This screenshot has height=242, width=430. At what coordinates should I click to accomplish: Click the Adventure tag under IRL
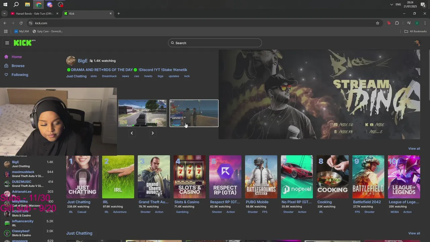(120, 212)
